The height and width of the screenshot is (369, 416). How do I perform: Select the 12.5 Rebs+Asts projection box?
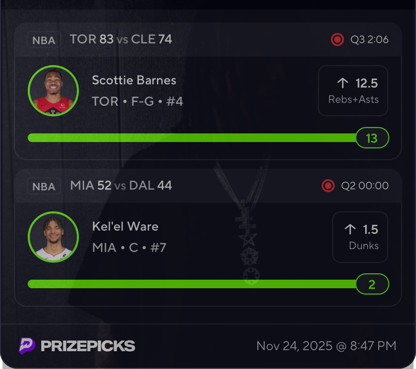(x=353, y=91)
